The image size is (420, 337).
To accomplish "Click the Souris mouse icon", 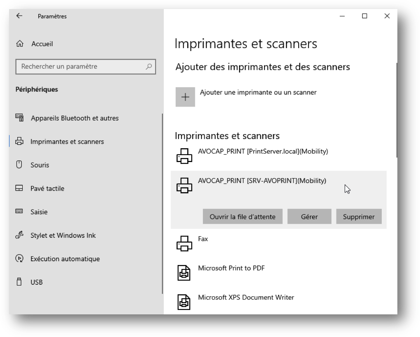I will point(19,165).
